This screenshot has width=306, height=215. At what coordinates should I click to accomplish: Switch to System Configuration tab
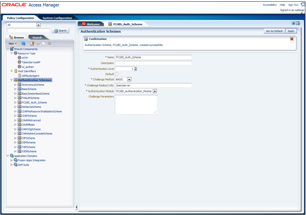pyautogui.click(x=57, y=18)
